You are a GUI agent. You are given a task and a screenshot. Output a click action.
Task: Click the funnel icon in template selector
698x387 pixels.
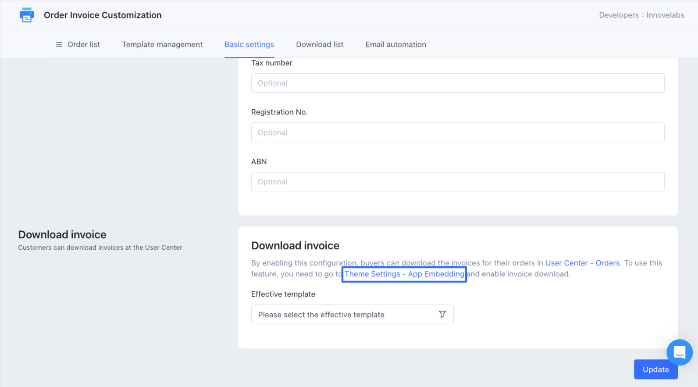tap(442, 314)
